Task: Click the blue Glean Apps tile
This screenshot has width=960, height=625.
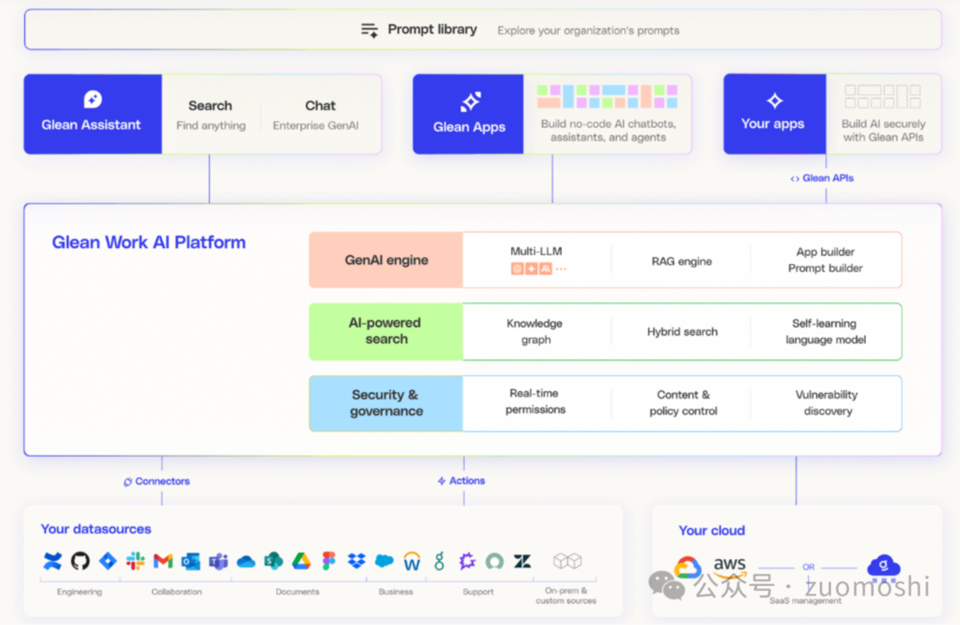Action: coord(468,114)
